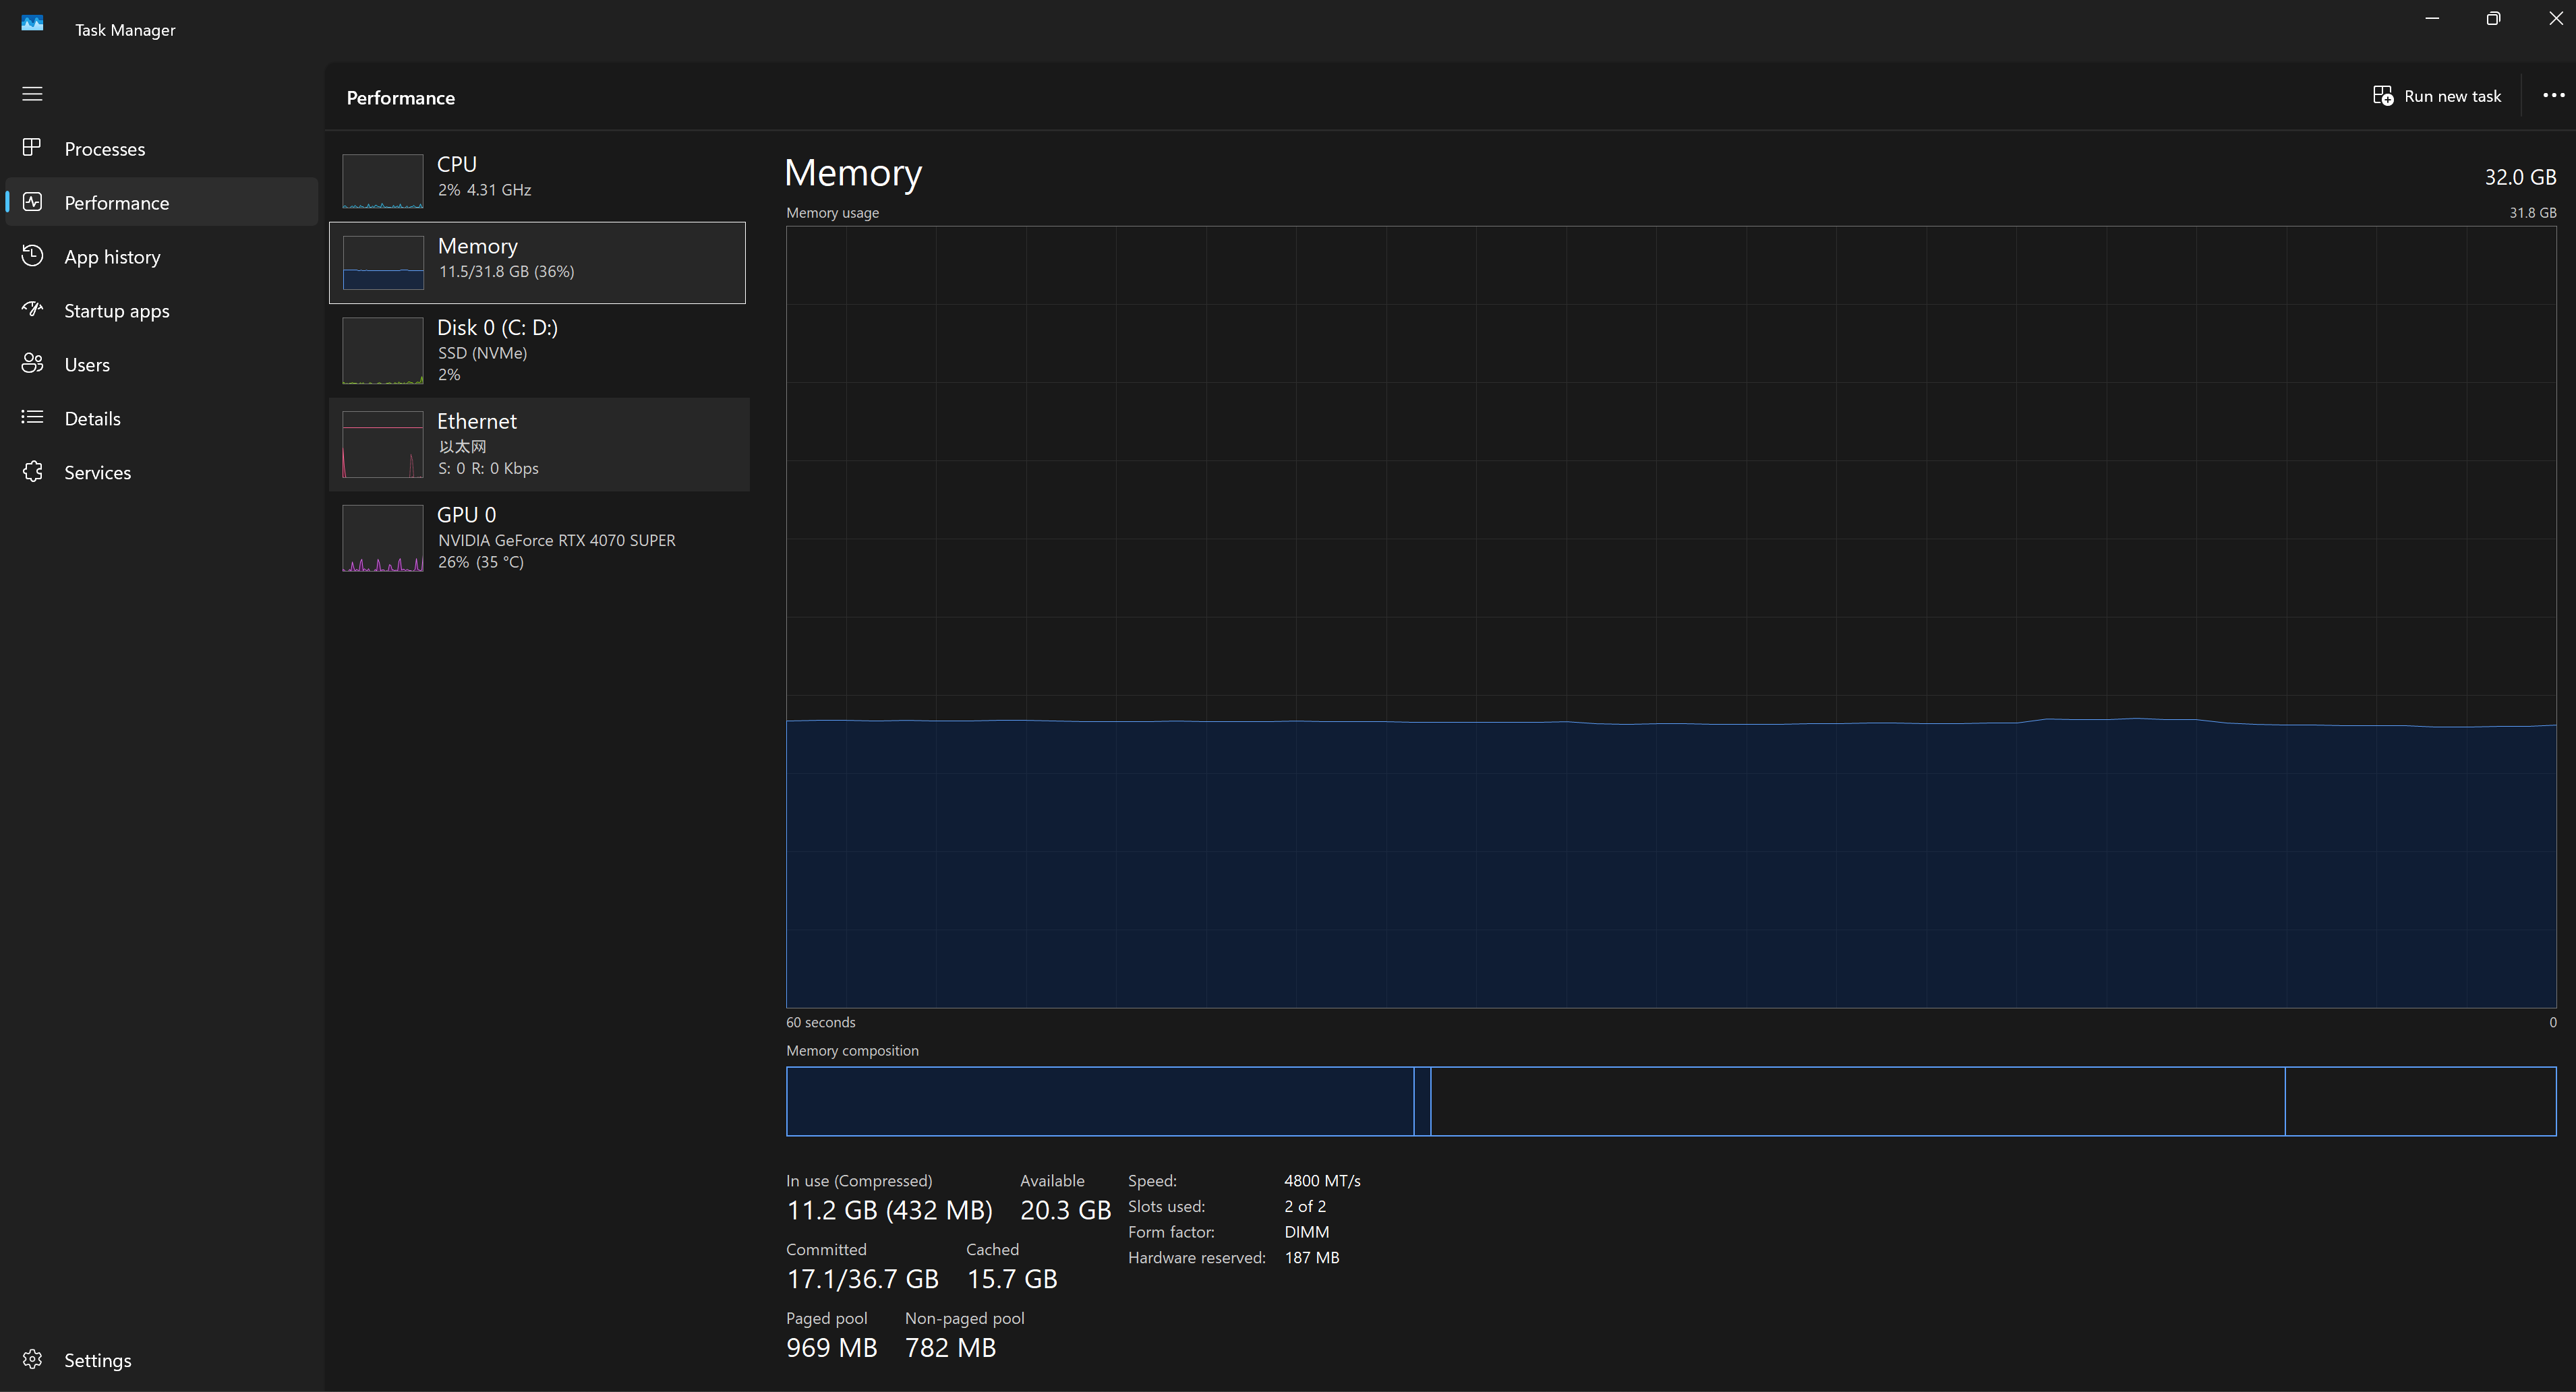2576x1392 pixels.
Task: Switch to the Performance page
Action: click(116, 203)
